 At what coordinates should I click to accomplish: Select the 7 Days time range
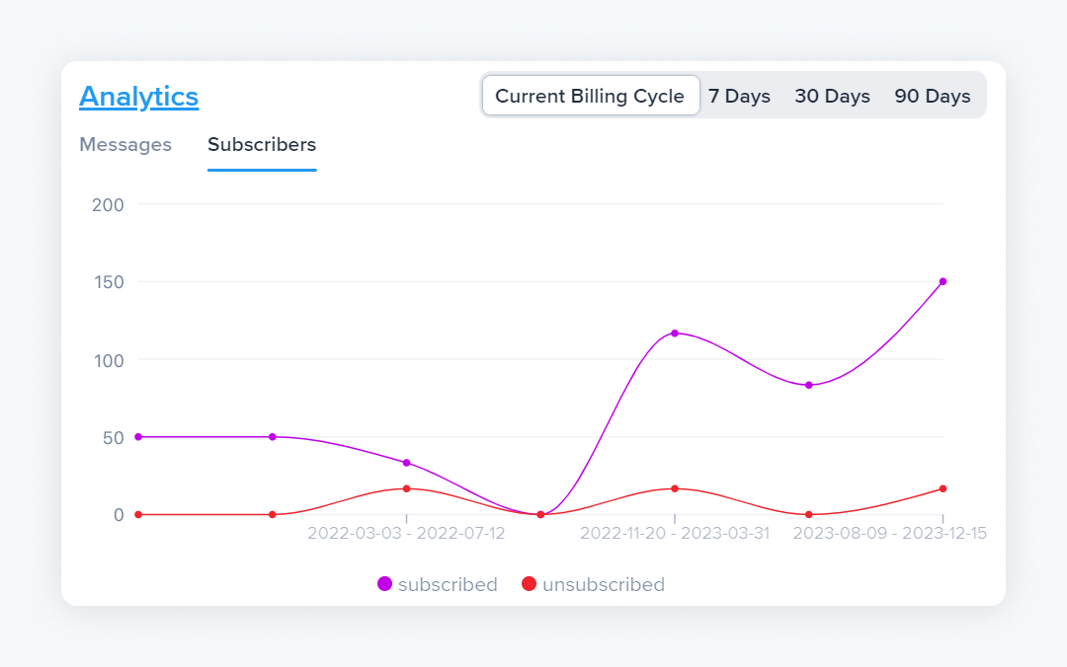[x=740, y=96]
